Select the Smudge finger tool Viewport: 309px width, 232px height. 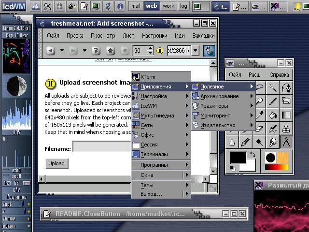click(x=272, y=142)
